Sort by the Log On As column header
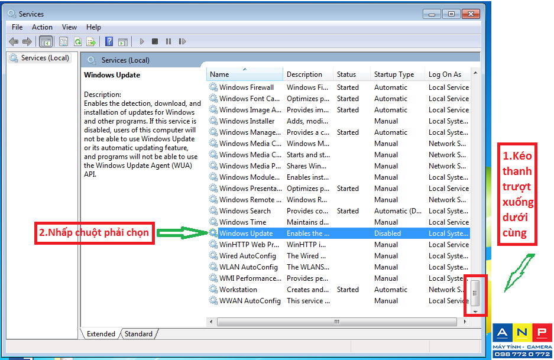Image resolution: width=554 pixels, height=360 pixels. (x=448, y=74)
